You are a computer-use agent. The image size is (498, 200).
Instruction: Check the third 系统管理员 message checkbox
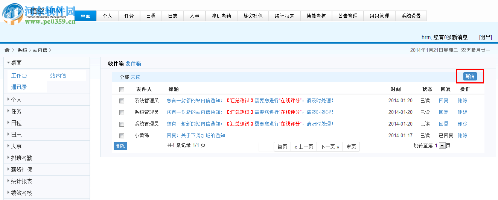point(122,124)
